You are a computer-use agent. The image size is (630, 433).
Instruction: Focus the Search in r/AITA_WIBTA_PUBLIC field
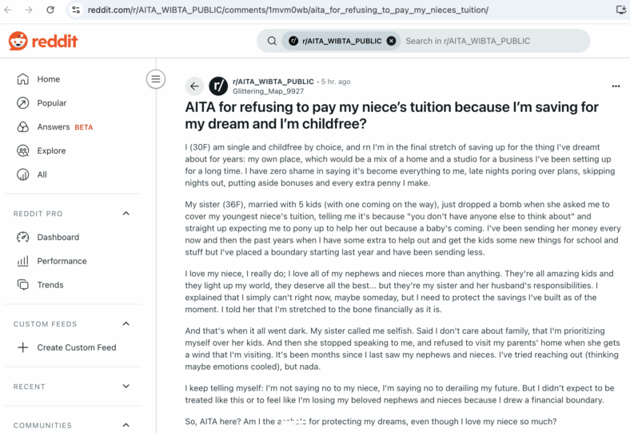tap(494, 41)
